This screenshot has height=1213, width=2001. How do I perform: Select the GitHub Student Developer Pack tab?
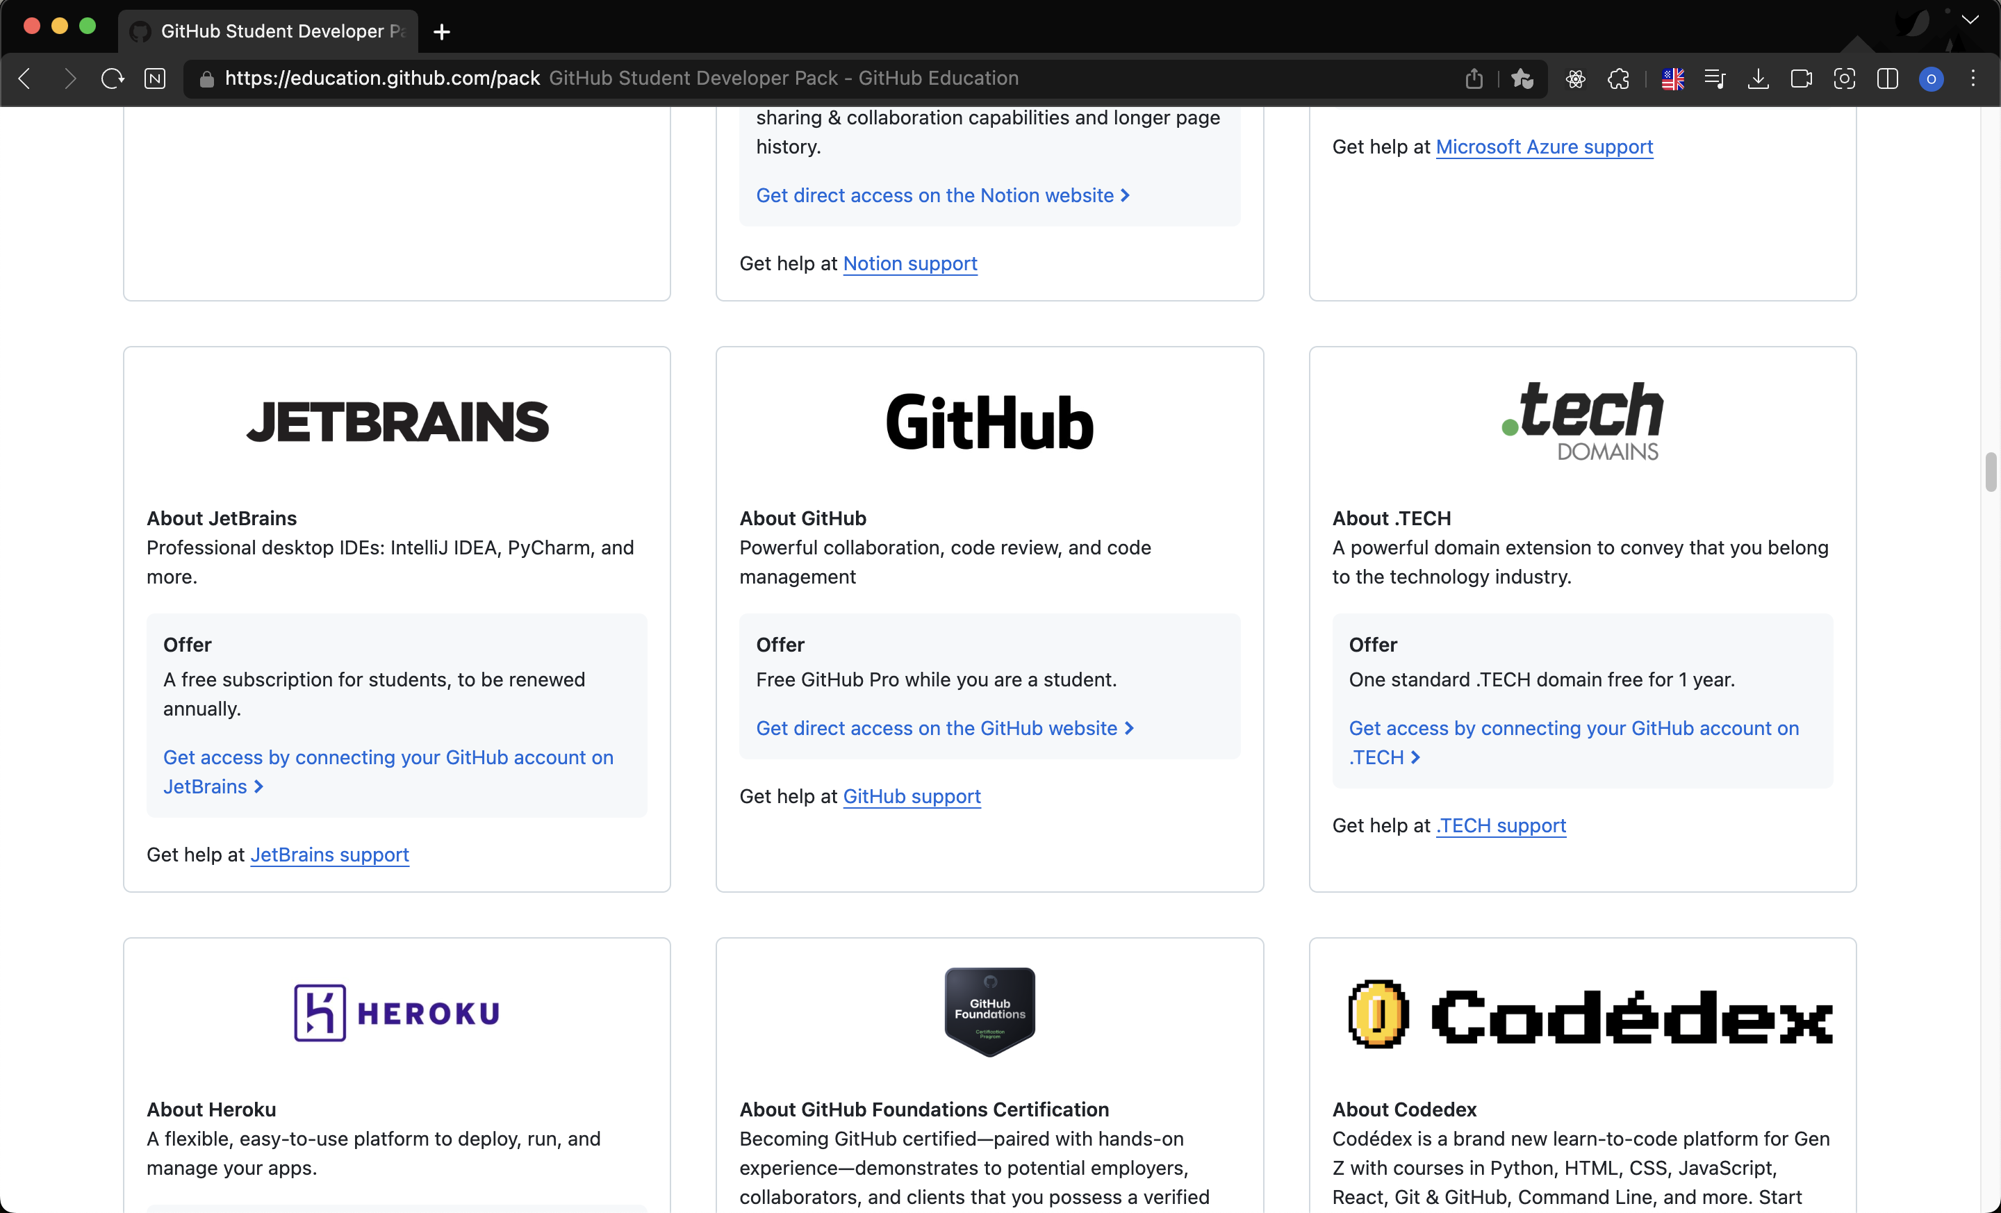[269, 32]
